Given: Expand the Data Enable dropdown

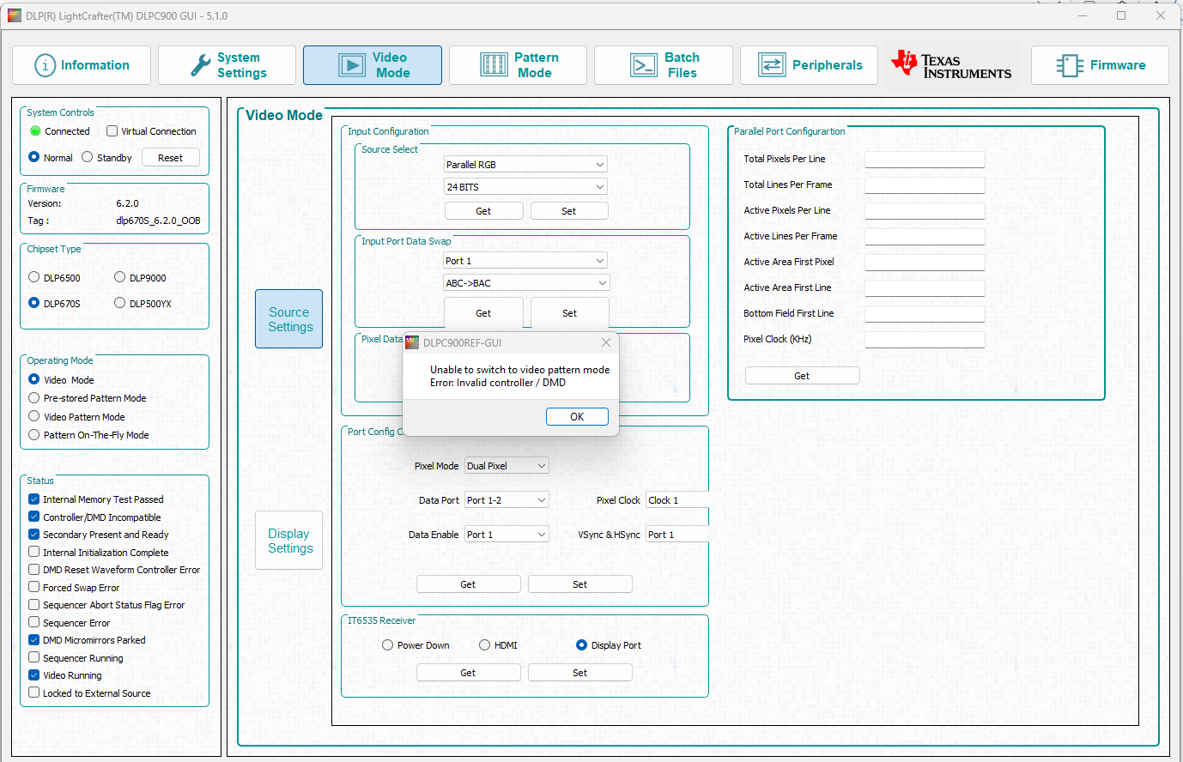Looking at the screenshot, I should pyautogui.click(x=507, y=535).
